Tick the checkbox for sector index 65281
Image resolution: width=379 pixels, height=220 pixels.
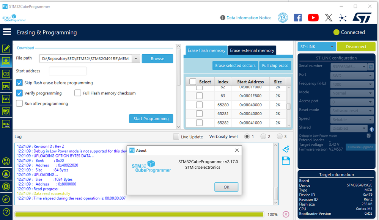tap(200, 114)
